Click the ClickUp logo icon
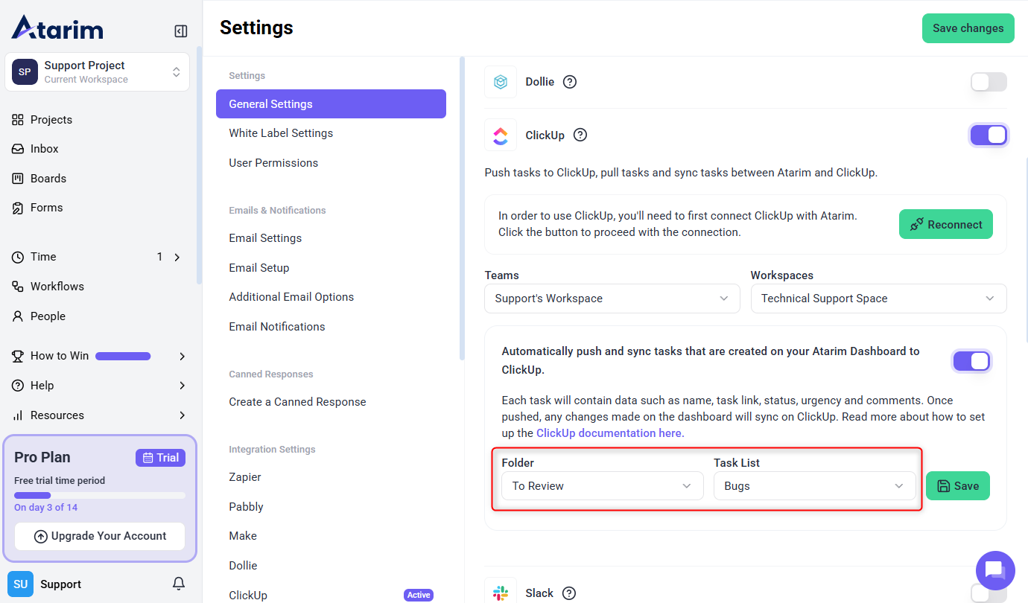1028x603 pixels. tap(501, 135)
